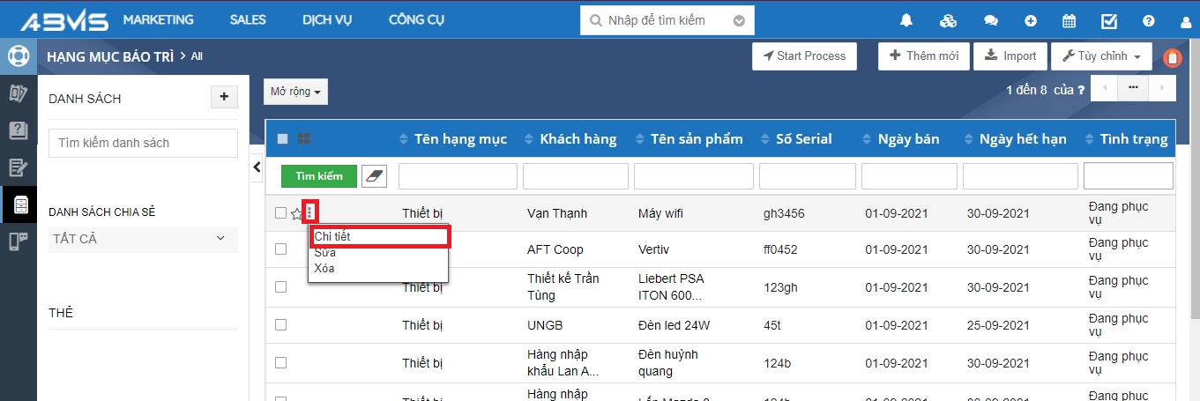Open the TẤT CẢ shared list dropdown

(x=142, y=239)
